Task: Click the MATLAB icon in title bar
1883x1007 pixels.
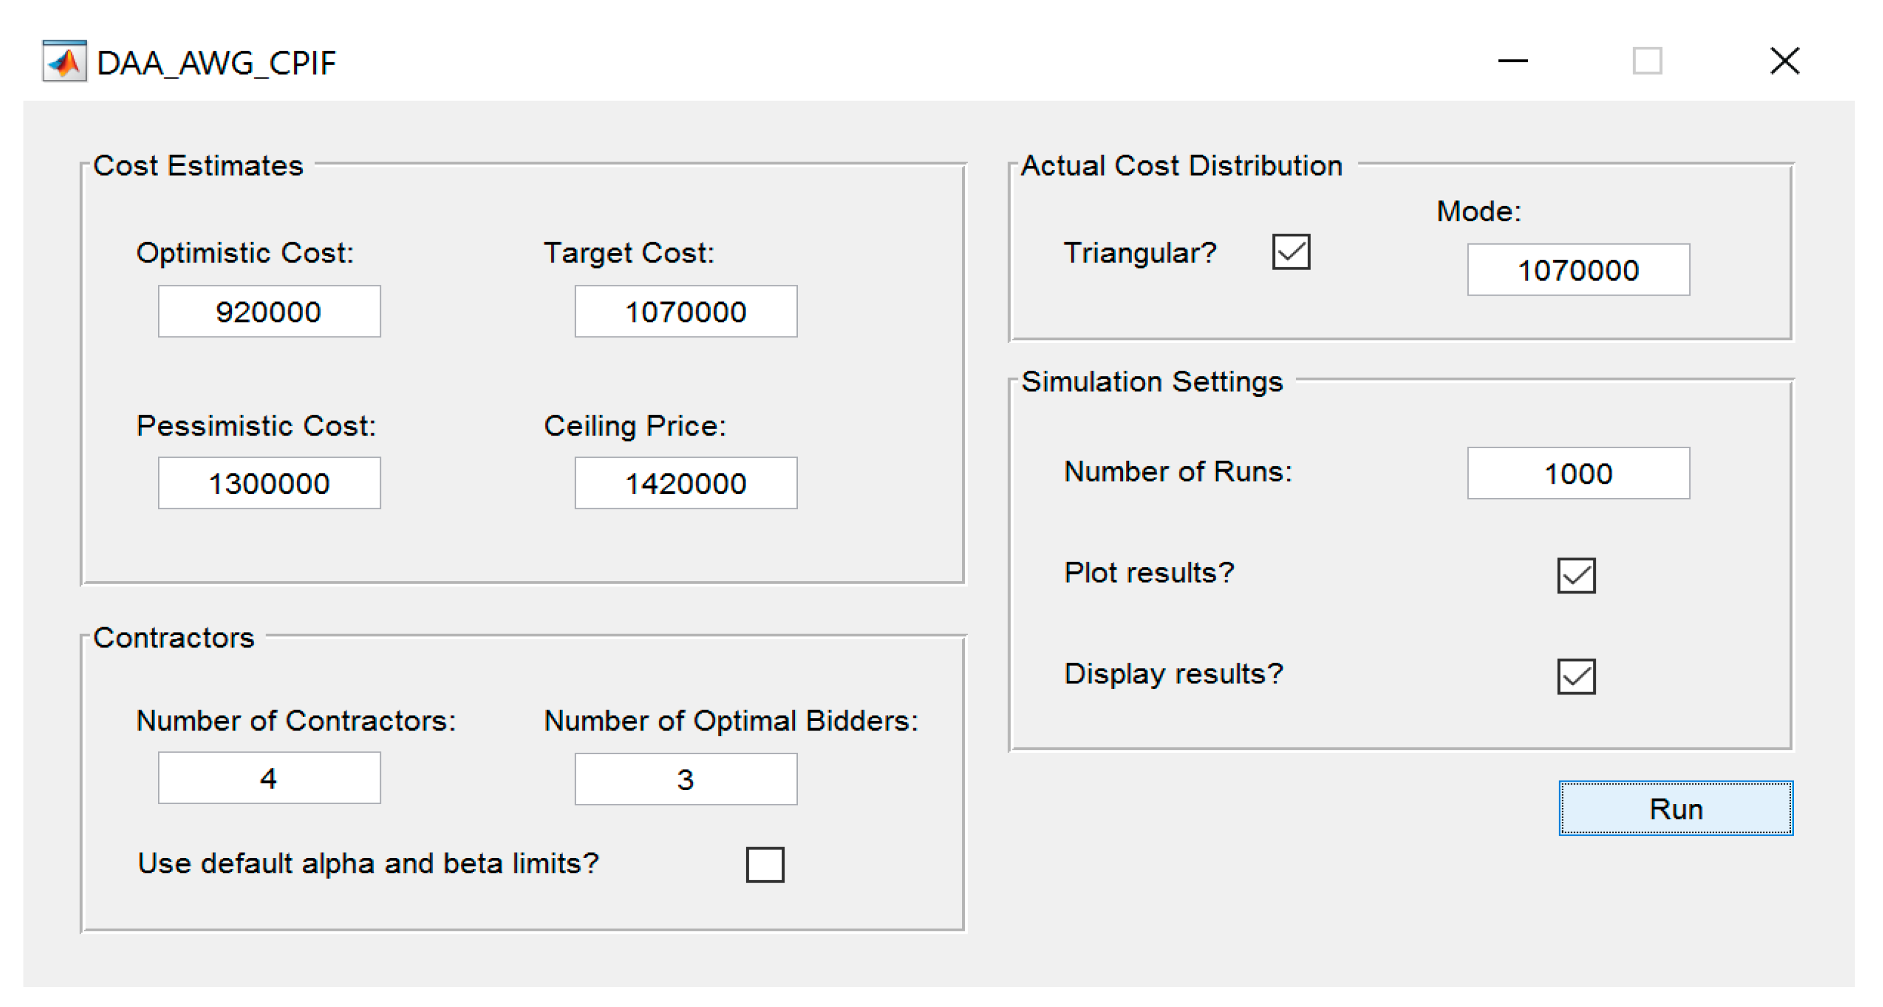Action: 64,61
